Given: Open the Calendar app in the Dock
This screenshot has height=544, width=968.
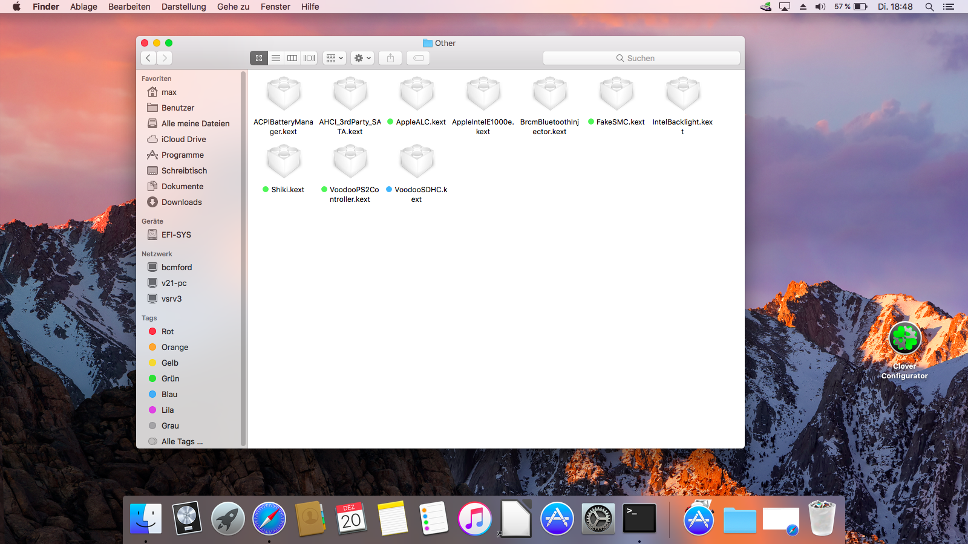Looking at the screenshot, I should [352, 519].
